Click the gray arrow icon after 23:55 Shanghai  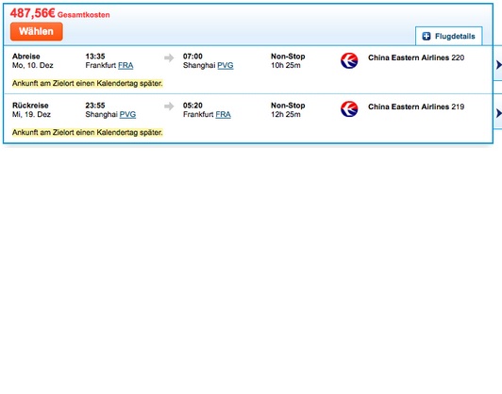pyautogui.click(x=169, y=107)
